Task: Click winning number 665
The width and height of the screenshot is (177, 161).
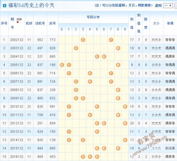Action: click(x=52, y=57)
